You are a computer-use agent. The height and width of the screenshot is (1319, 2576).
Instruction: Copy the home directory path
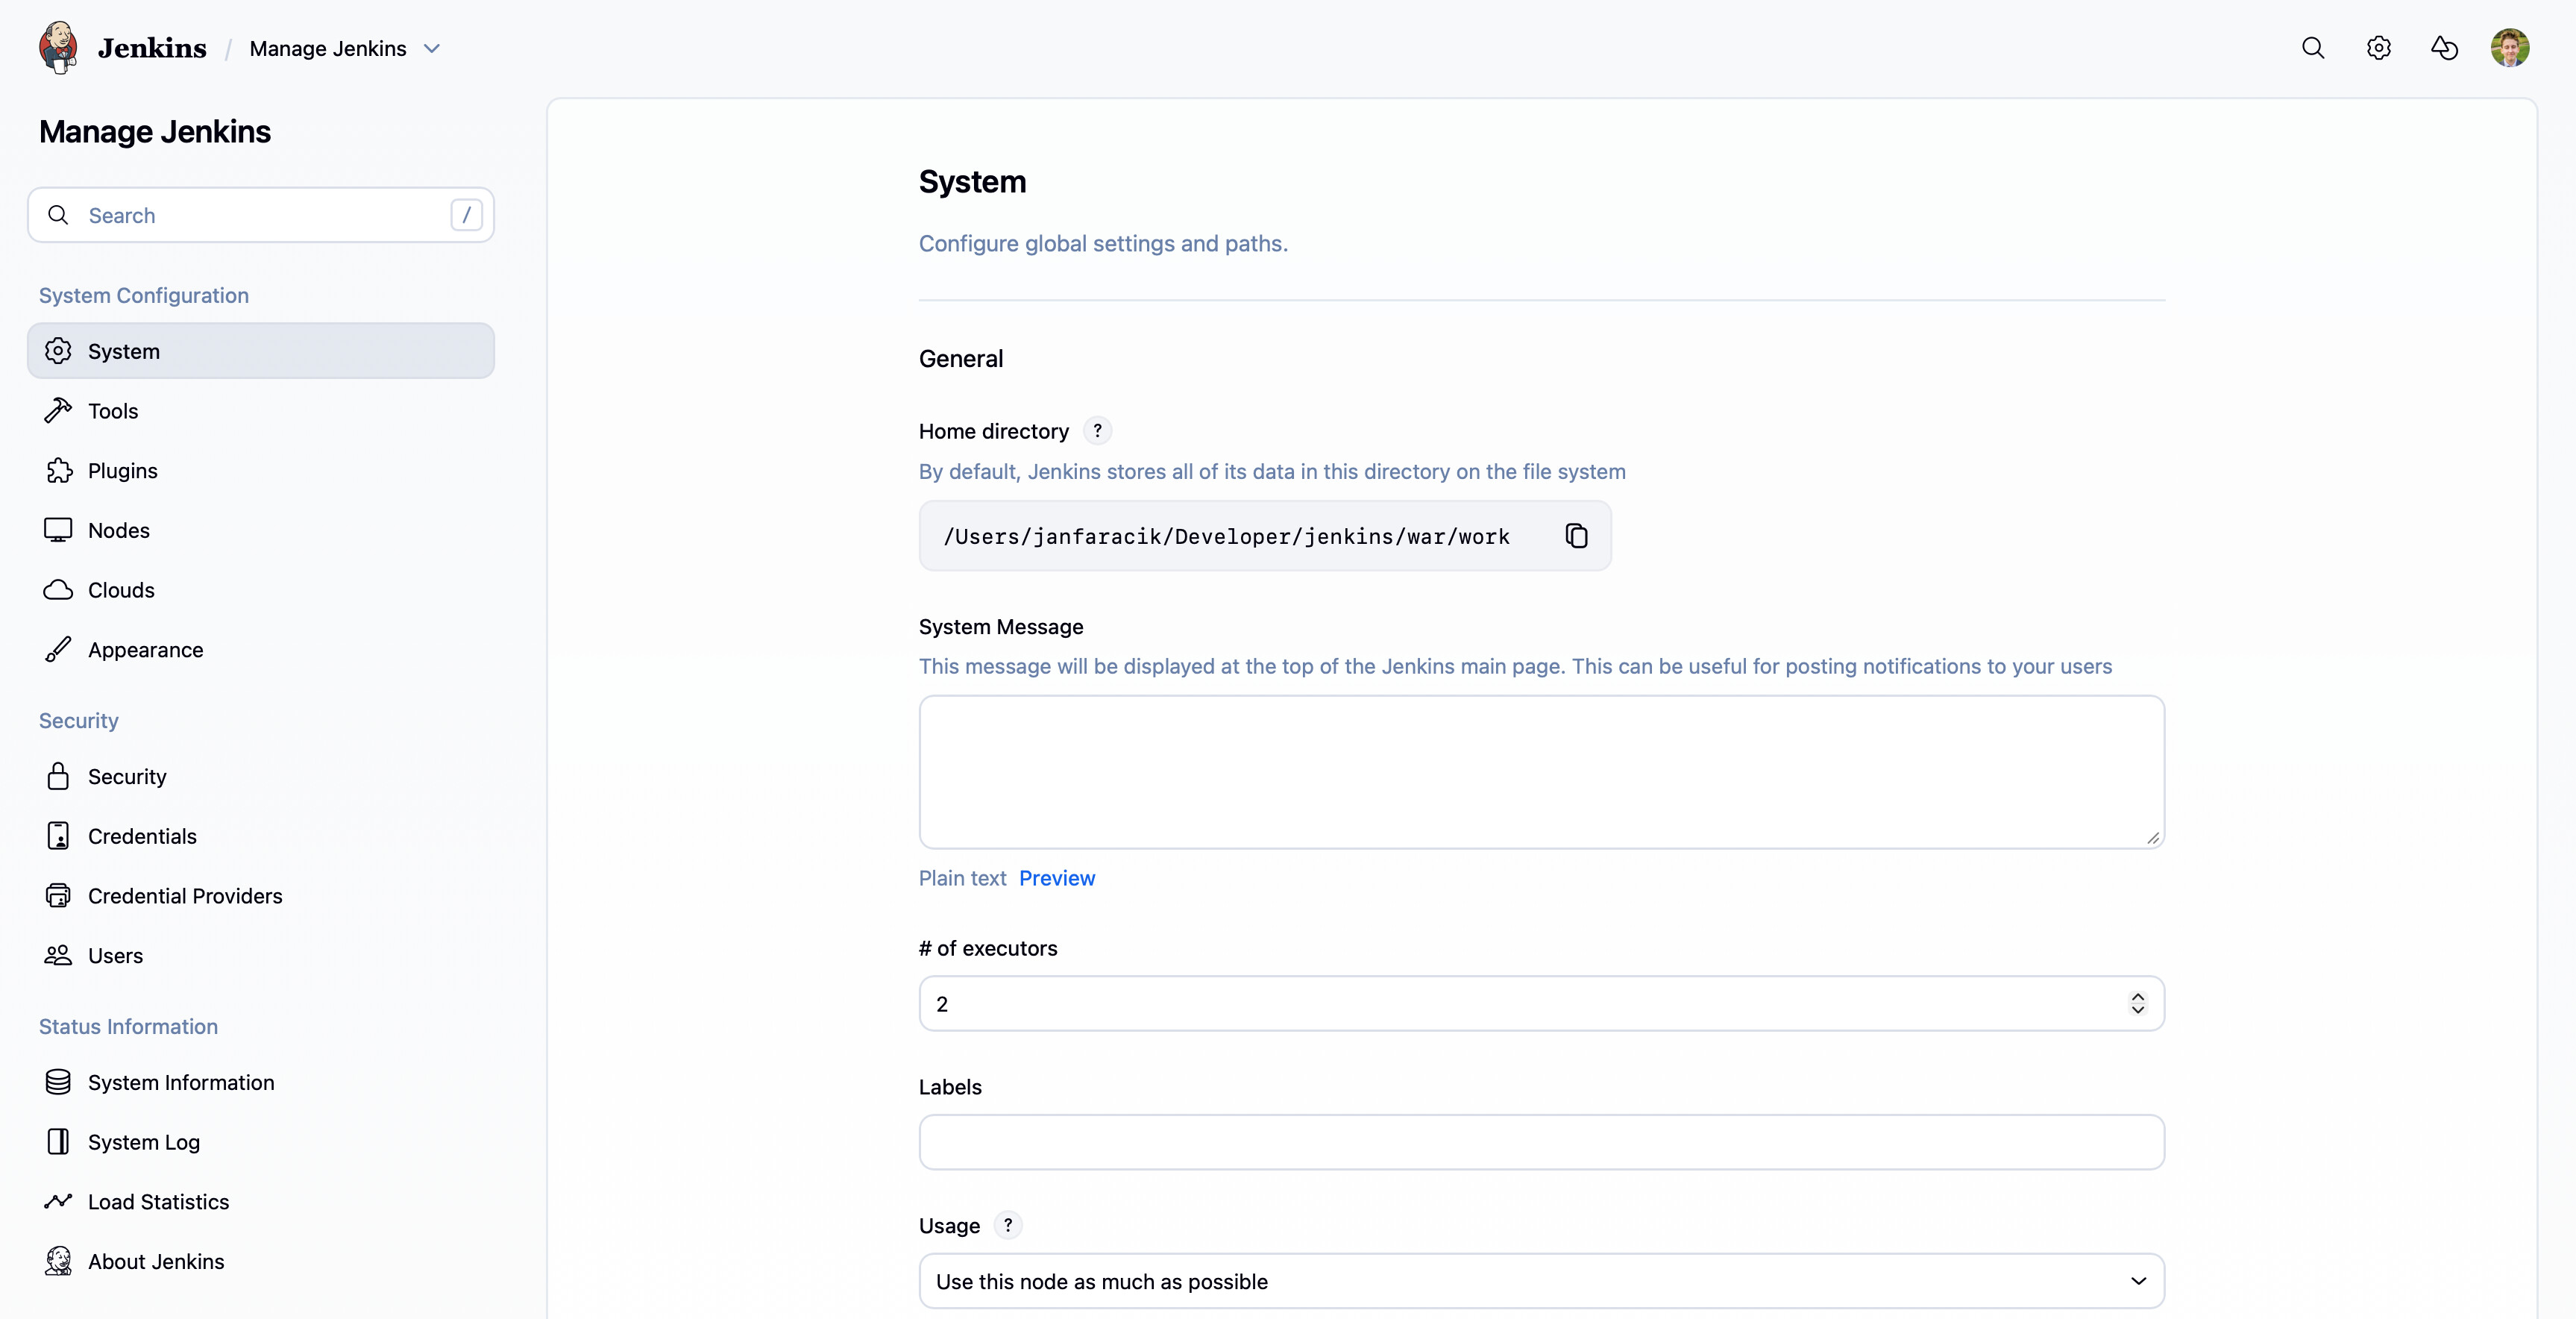pos(1576,536)
